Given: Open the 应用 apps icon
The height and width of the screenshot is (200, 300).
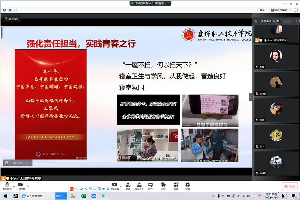Looking at the screenshot, I should [x=176, y=185].
